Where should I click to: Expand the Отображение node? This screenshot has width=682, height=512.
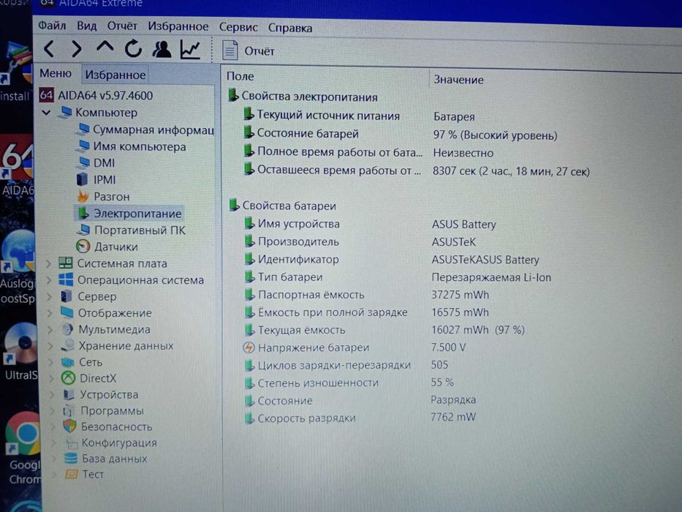50,313
